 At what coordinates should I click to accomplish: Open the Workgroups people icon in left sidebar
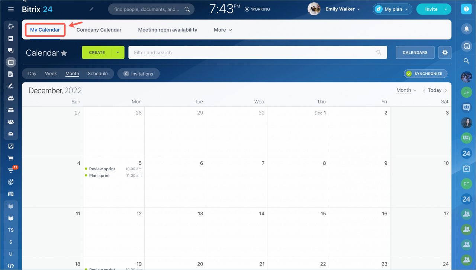coord(11,122)
